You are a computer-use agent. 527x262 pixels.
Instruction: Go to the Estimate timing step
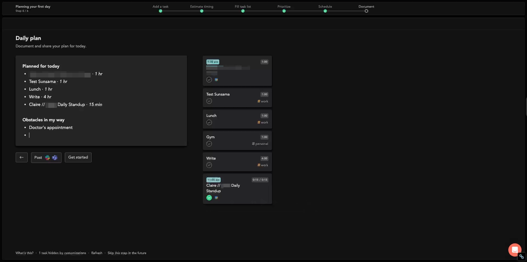pyautogui.click(x=202, y=8)
